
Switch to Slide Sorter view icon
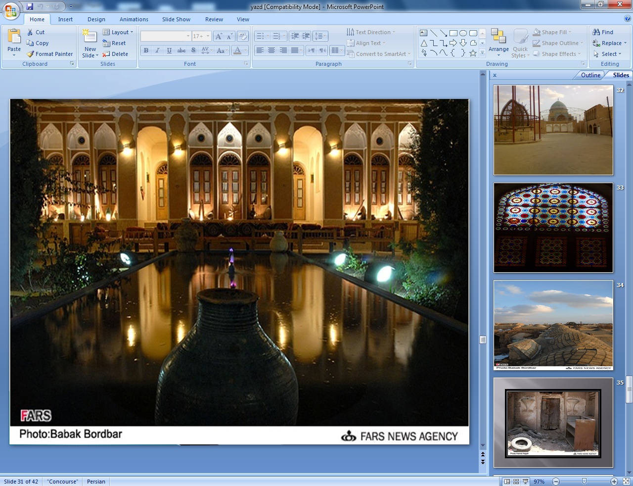(x=516, y=482)
